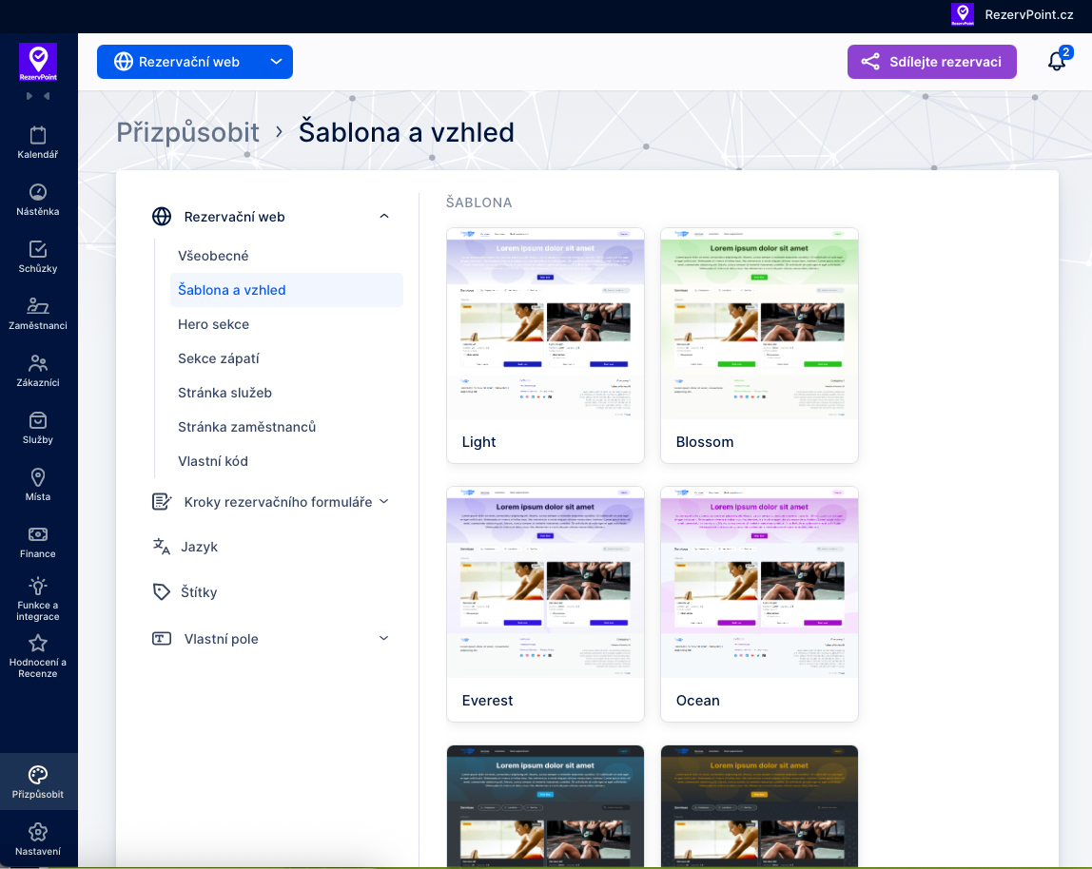Click the tag icon next to Štítky

click(162, 592)
